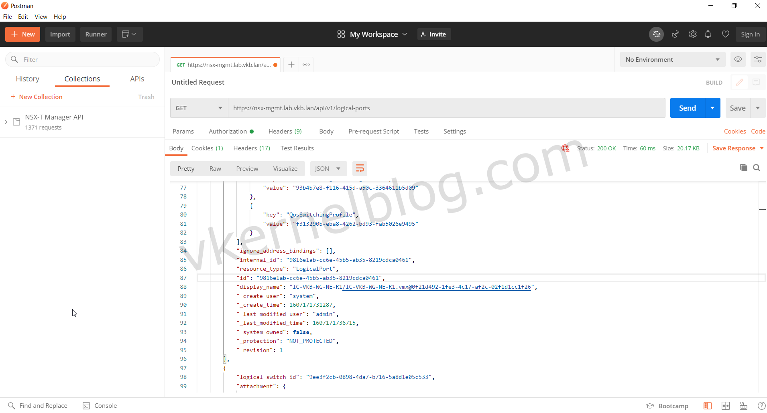This screenshot has width=767, height=413.
Task: Select the Raw response view
Action: (x=215, y=169)
